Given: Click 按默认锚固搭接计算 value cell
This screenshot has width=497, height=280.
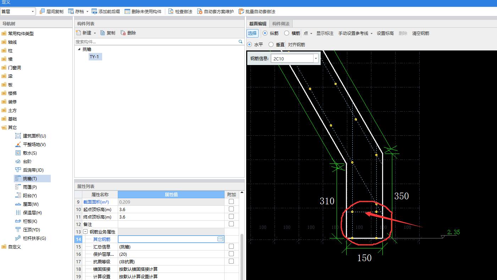Looking at the screenshot, I should point(171,269).
